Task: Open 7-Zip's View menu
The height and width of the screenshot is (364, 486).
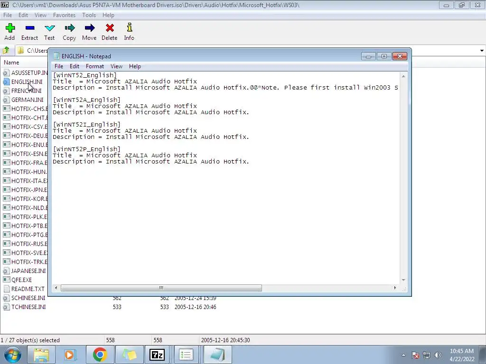Action: (40, 15)
